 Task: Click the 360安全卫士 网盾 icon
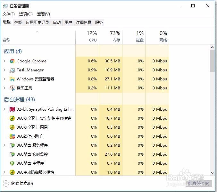[x=12, y=127]
